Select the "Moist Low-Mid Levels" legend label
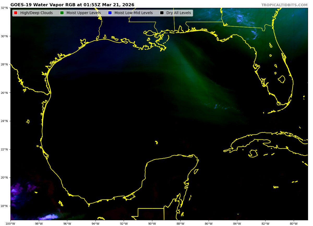The width and height of the screenshot is (313, 226). pyautogui.click(x=133, y=13)
